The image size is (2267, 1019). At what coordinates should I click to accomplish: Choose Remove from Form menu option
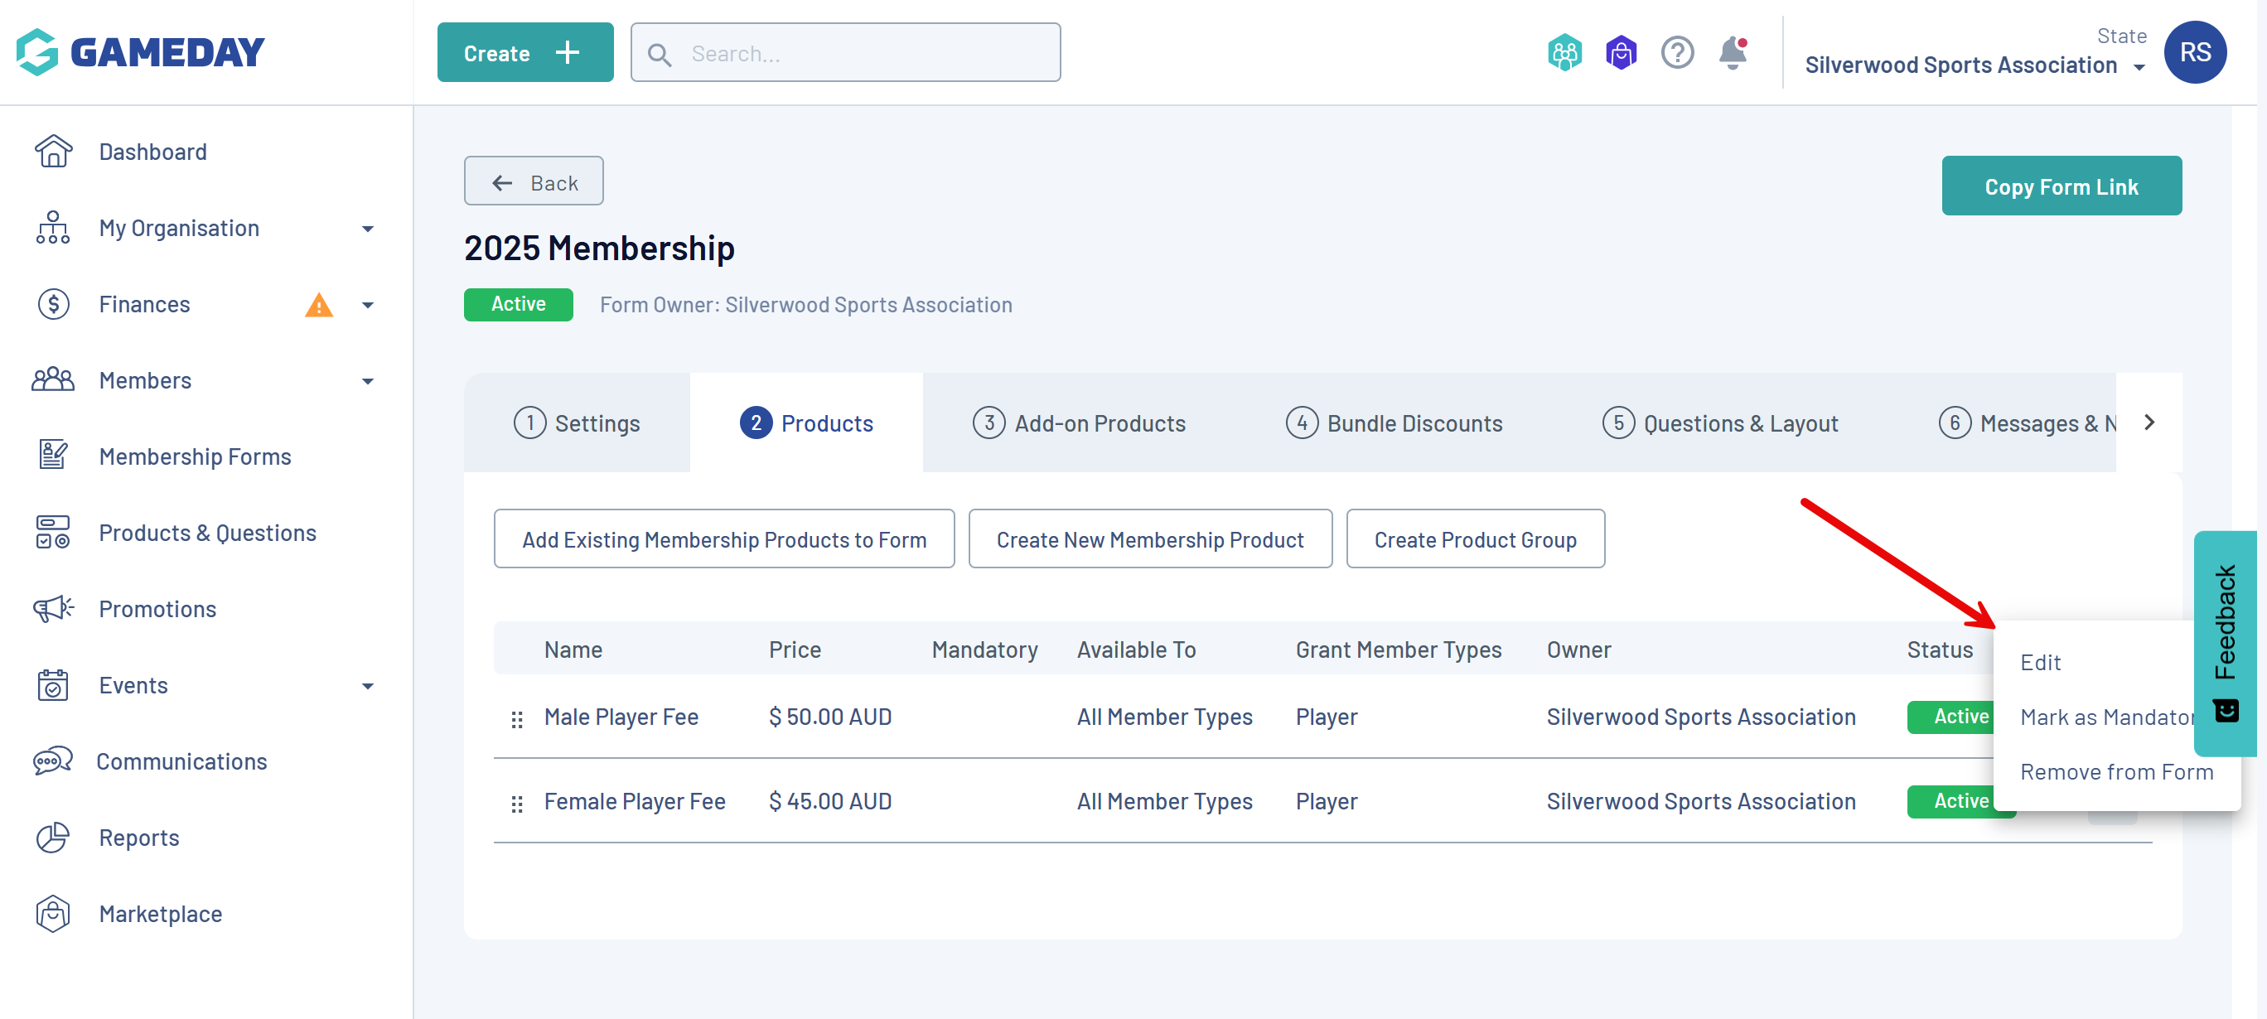[x=2115, y=770]
